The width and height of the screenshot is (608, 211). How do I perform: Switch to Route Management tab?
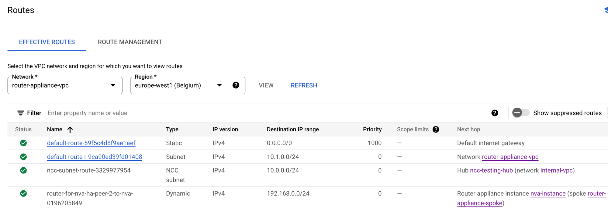click(130, 42)
